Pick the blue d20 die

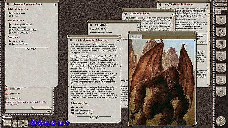click(x=33, y=123)
